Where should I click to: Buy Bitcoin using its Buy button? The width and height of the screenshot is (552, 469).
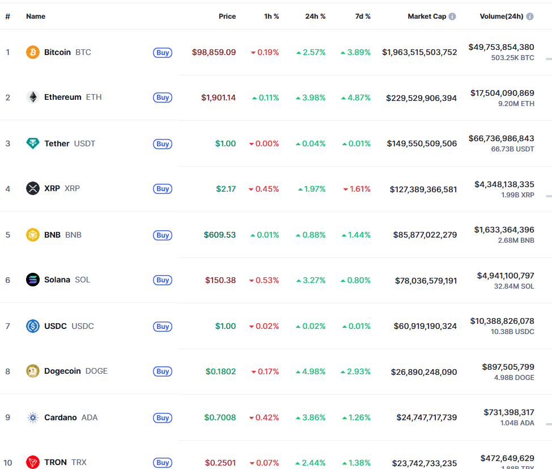pos(163,53)
